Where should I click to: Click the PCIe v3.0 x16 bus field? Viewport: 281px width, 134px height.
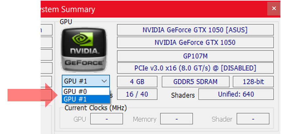coord(195,68)
